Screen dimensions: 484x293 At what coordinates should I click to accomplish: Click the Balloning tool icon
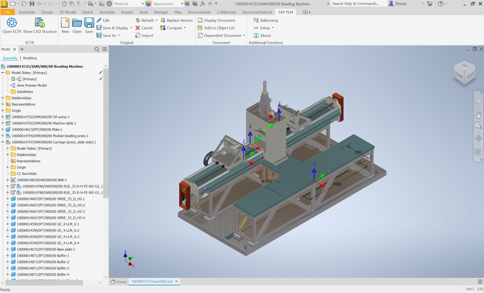tap(256, 20)
